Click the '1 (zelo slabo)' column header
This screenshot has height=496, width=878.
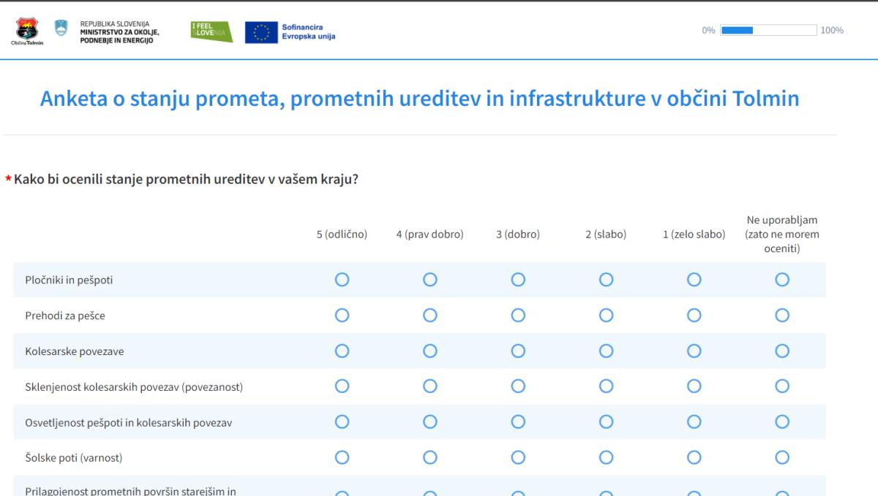click(694, 234)
